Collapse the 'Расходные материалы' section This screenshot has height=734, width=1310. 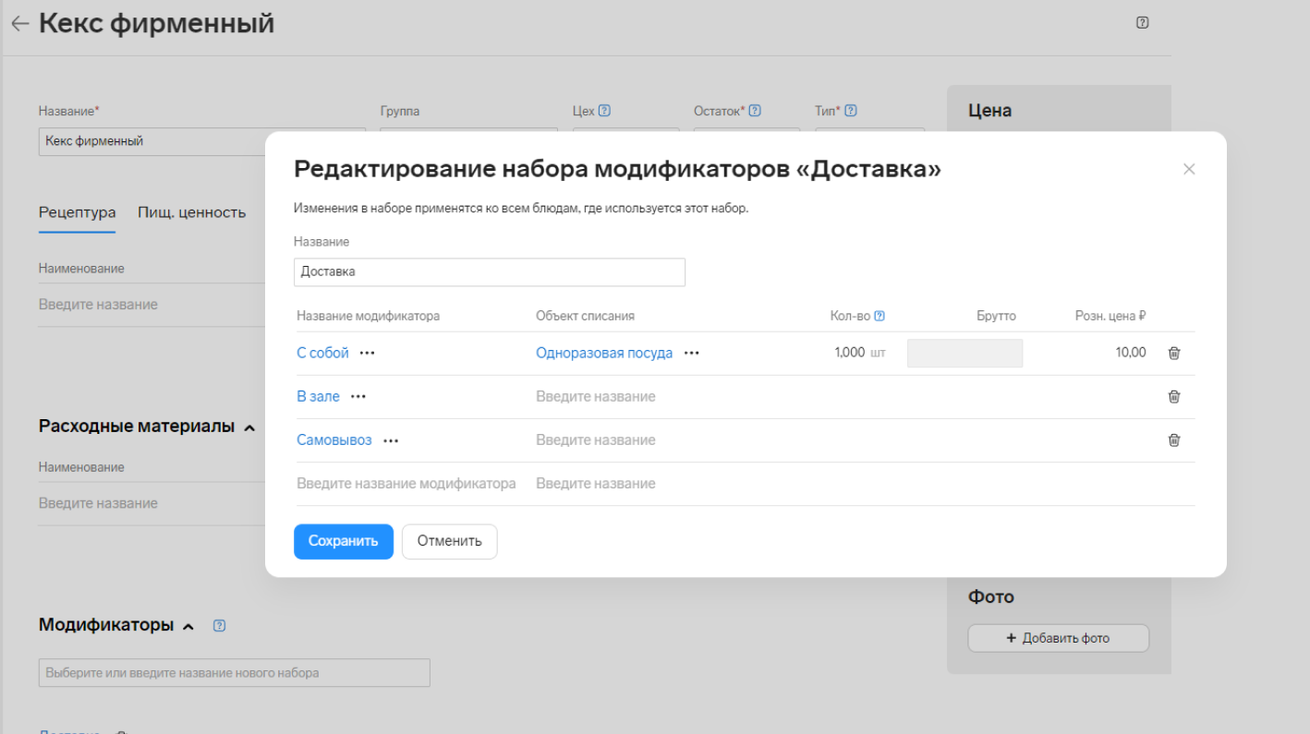(249, 427)
